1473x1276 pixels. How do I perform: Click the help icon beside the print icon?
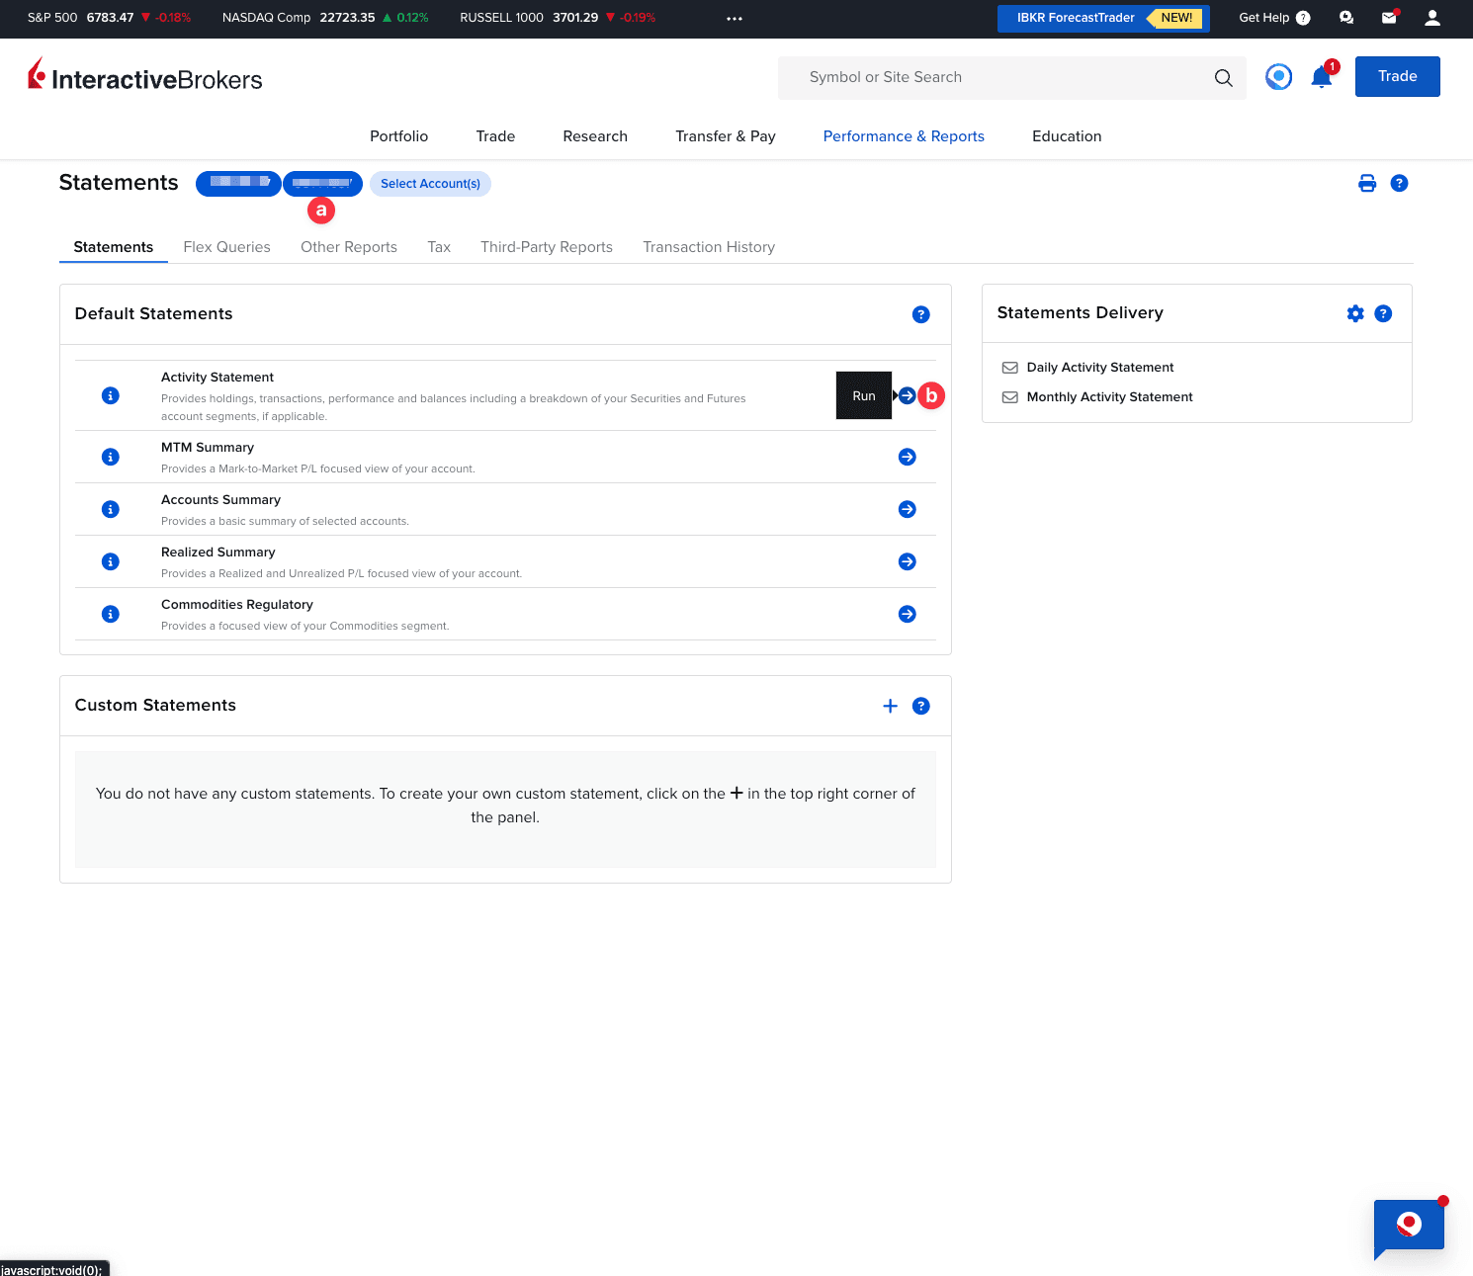[x=1400, y=183]
